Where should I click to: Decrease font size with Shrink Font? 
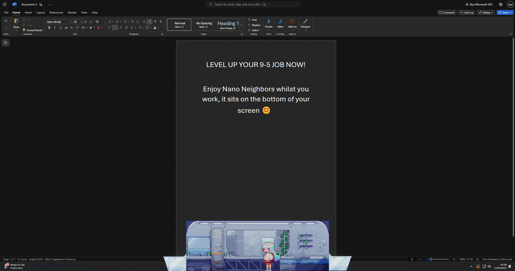(91, 22)
